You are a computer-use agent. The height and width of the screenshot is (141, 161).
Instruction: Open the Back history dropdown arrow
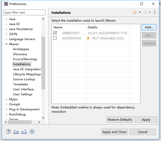[x=140, y=13]
